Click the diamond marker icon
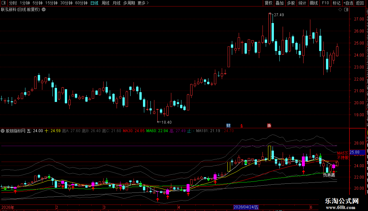 tap(340, 10)
